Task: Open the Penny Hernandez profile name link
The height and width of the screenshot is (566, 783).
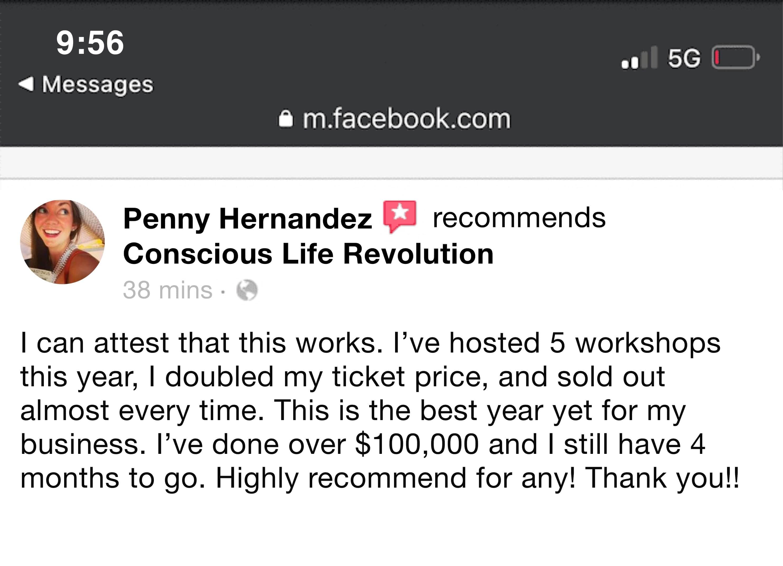Action: 248,219
